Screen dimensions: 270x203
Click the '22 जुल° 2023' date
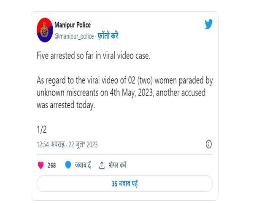[83, 145]
